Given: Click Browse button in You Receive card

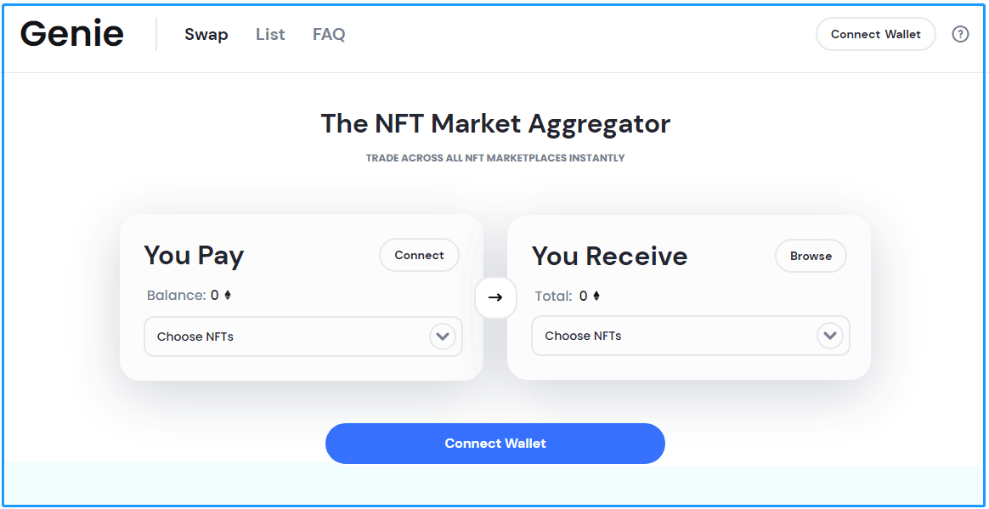Looking at the screenshot, I should pos(811,256).
